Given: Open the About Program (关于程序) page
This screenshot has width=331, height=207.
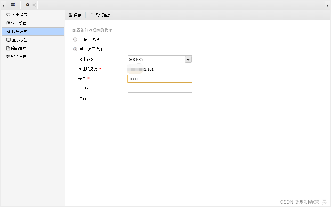Looking at the screenshot, I should point(33,15).
